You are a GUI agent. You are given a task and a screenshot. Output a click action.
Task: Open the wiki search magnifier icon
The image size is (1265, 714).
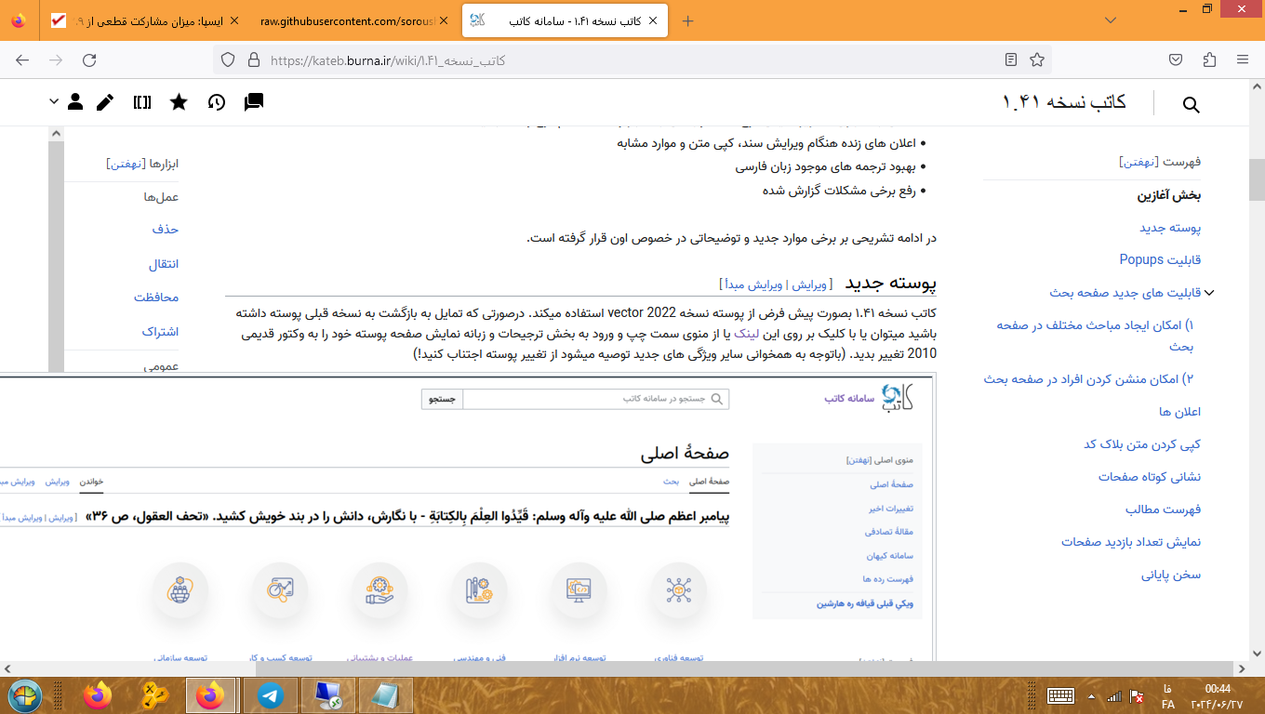[1191, 105]
